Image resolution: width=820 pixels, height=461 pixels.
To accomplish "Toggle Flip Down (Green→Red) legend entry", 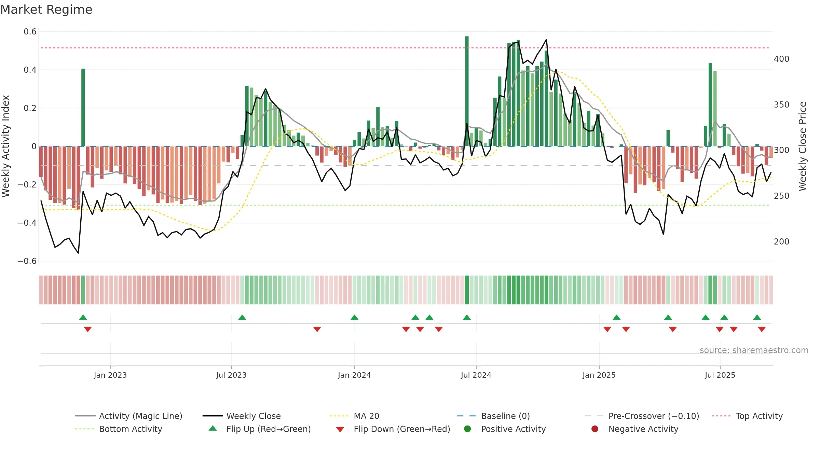I will (x=393, y=429).
